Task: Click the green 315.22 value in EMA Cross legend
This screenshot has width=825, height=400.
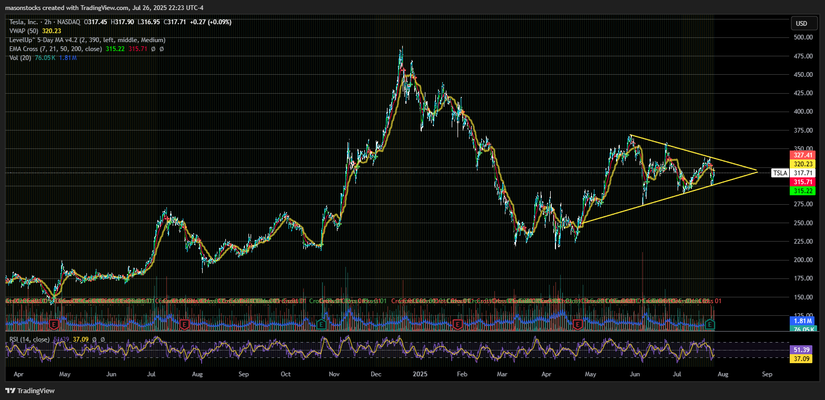Action: click(115, 49)
